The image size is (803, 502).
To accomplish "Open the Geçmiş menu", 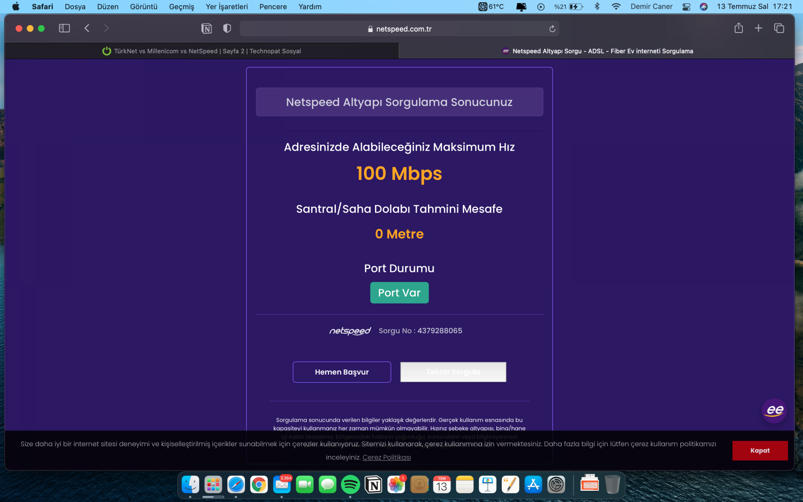I will point(182,7).
